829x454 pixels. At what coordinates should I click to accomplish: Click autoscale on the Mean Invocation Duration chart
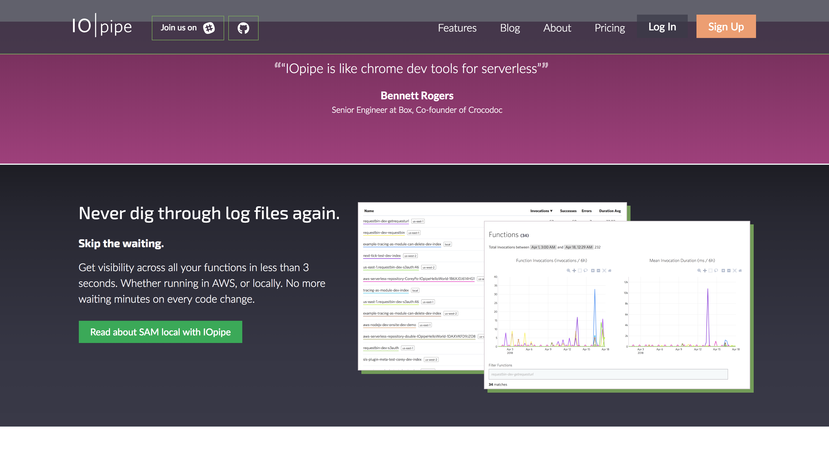tap(735, 271)
